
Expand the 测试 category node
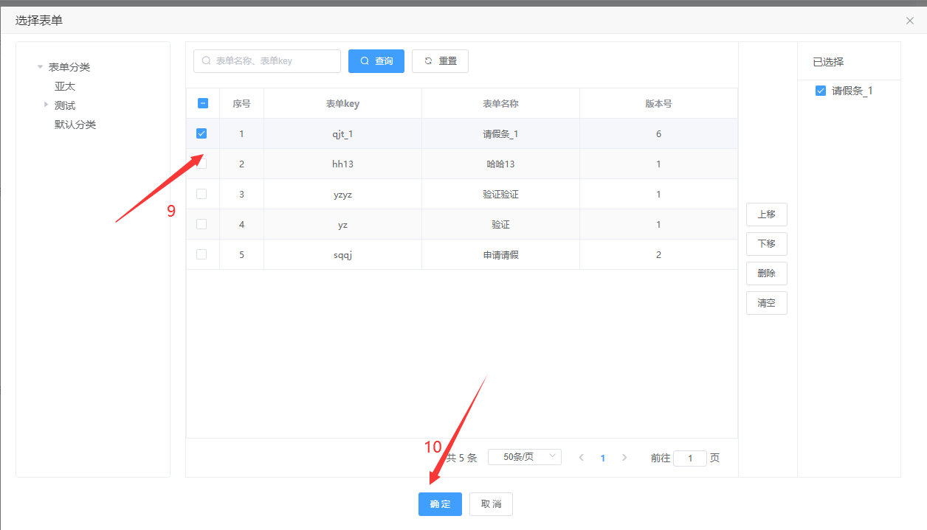46,105
